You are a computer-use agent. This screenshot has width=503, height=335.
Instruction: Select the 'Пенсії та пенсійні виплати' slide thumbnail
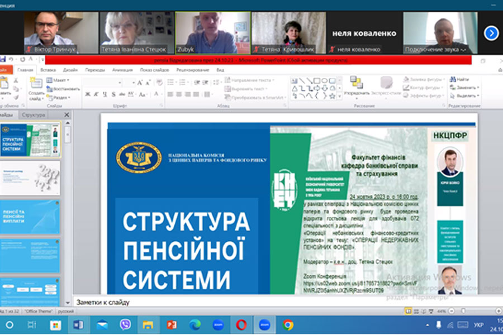(30, 216)
